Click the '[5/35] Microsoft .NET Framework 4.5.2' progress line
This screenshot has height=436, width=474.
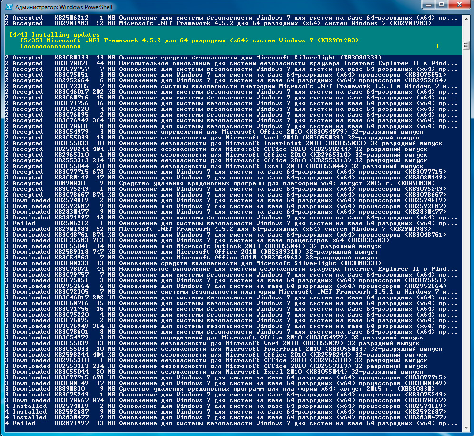[x=190, y=40]
